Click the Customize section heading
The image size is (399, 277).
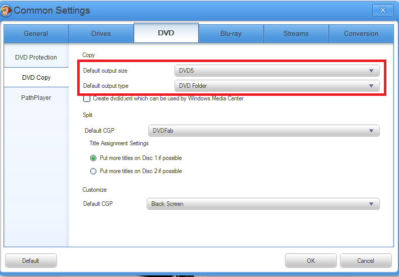click(x=94, y=190)
